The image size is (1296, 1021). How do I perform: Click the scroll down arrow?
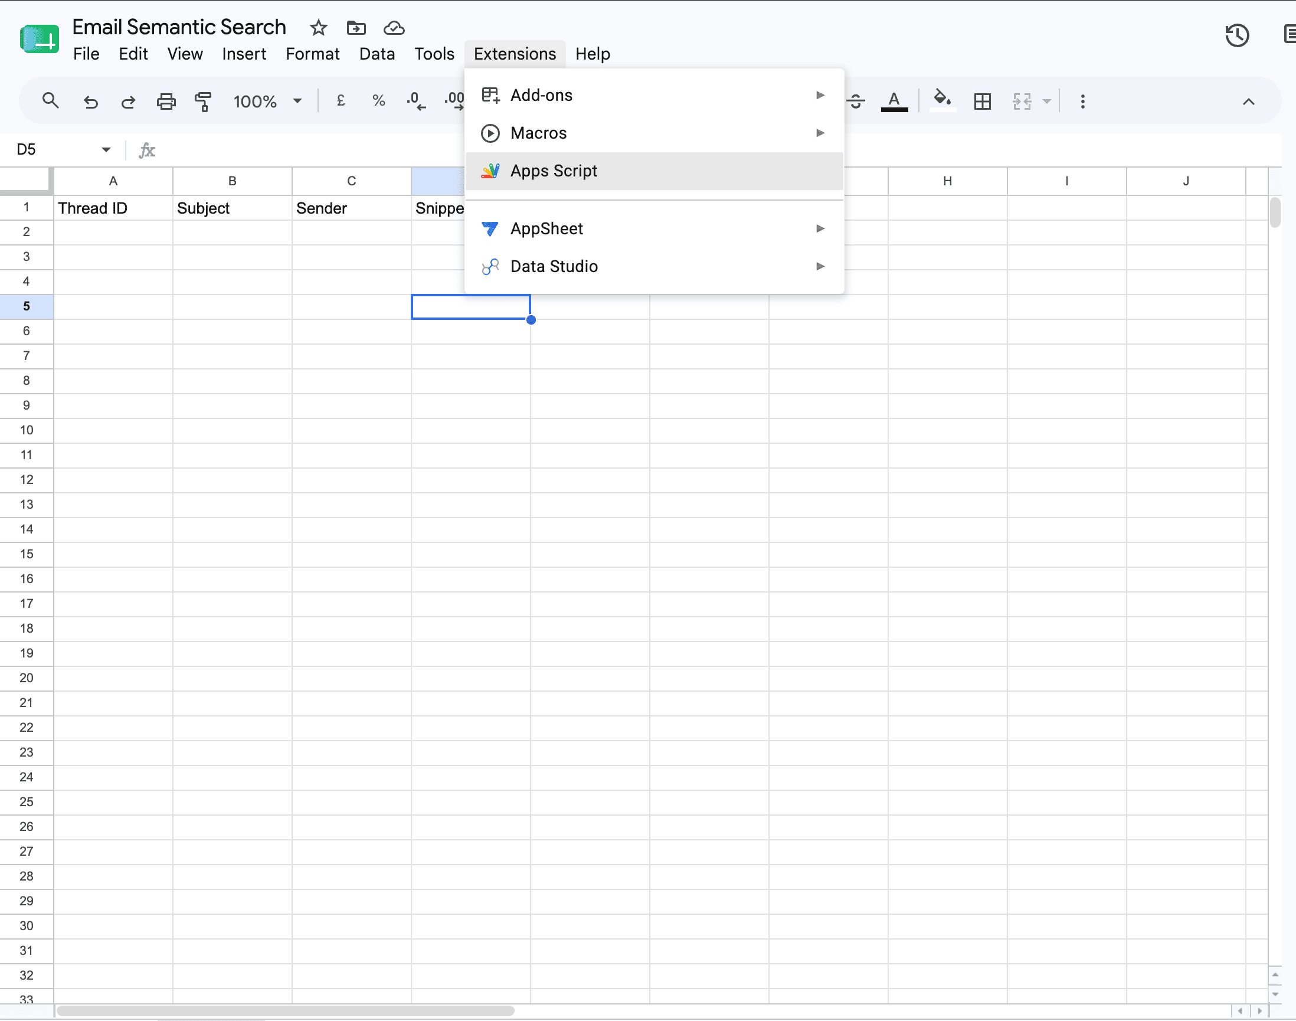pyautogui.click(x=1275, y=995)
